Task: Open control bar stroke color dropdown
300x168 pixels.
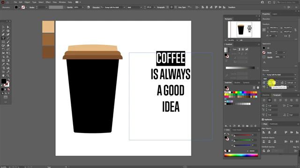Action: click(x=26, y=7)
